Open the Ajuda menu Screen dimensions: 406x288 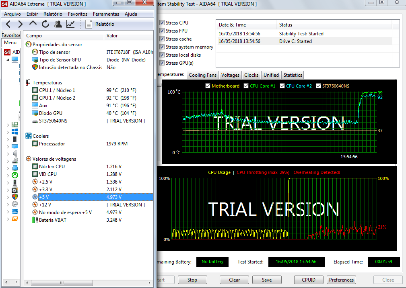(131, 14)
